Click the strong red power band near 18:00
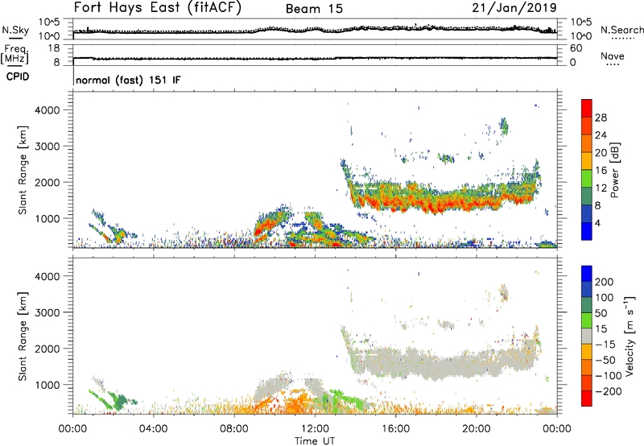644x446 pixels. coord(436,204)
